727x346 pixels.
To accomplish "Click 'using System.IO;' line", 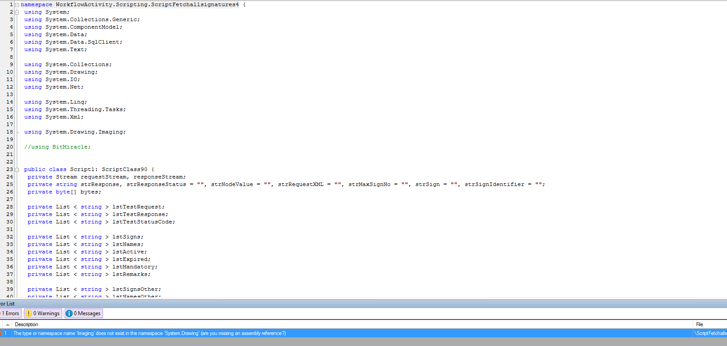I will (x=52, y=80).
